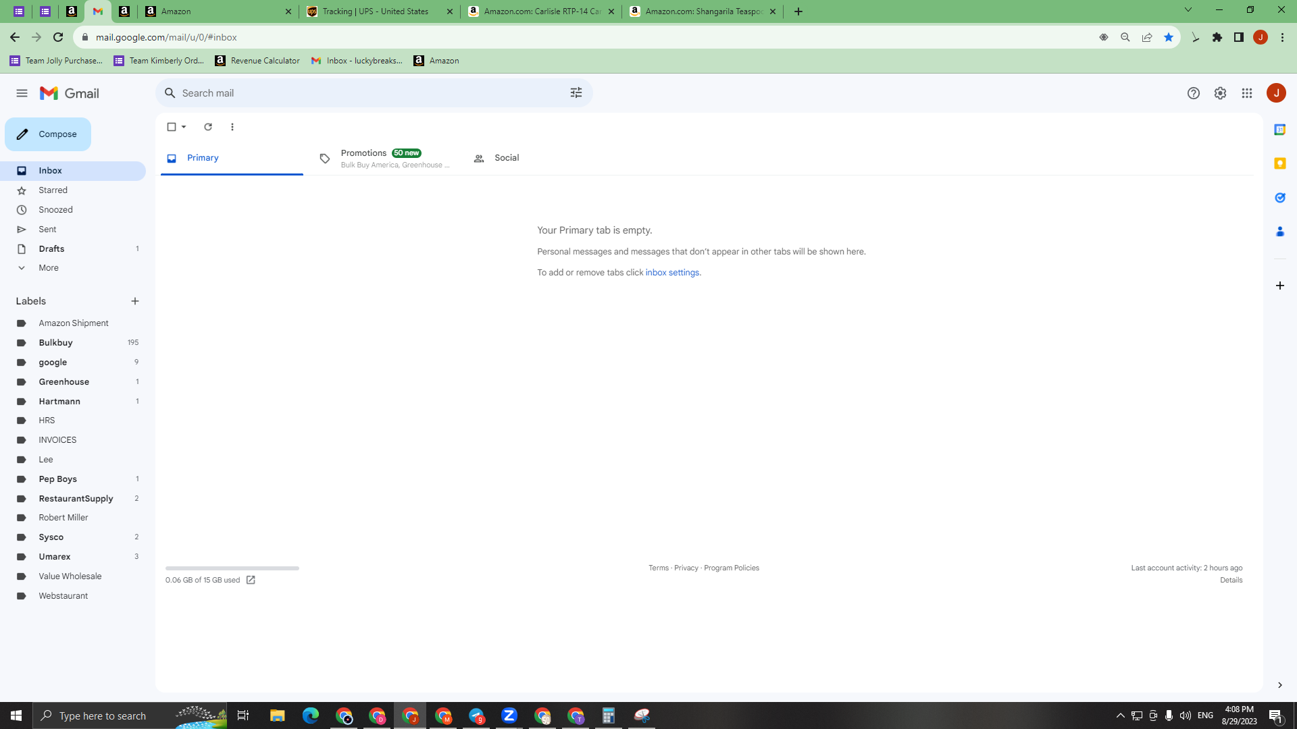Open the More options toolbar menu

(x=232, y=127)
